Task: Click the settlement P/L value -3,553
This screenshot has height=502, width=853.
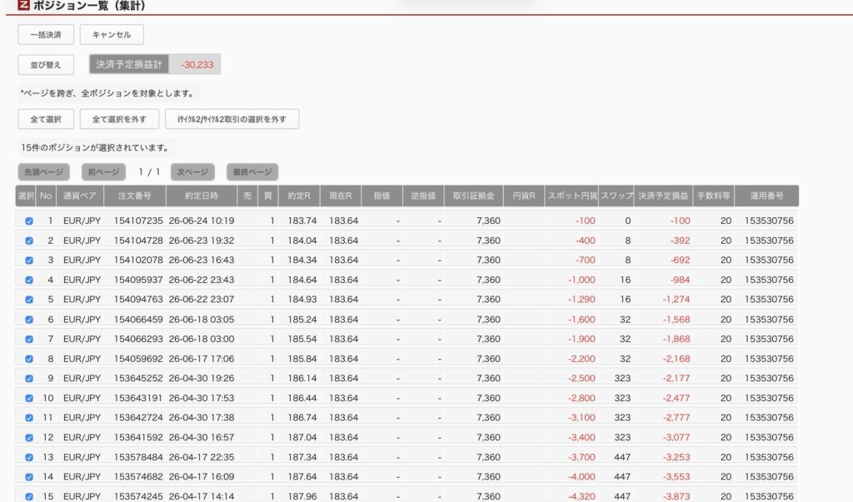Action: (676, 477)
